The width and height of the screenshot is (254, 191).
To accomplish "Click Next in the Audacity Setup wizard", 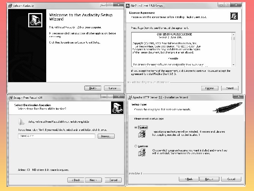I will click(x=93, y=88).
